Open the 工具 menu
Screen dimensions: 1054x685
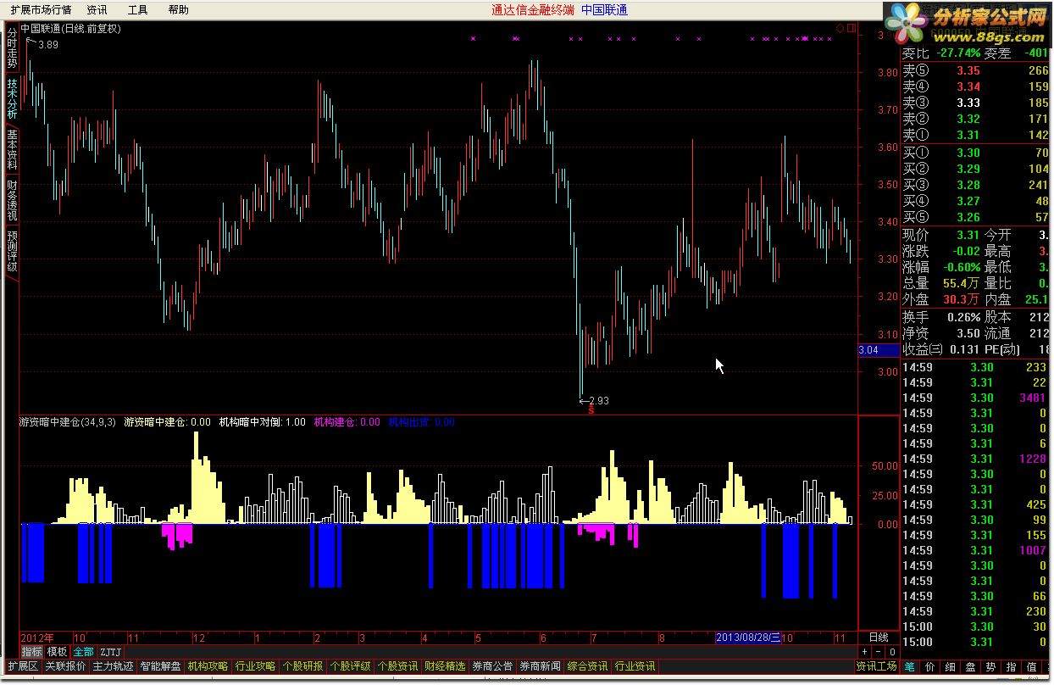tap(137, 10)
